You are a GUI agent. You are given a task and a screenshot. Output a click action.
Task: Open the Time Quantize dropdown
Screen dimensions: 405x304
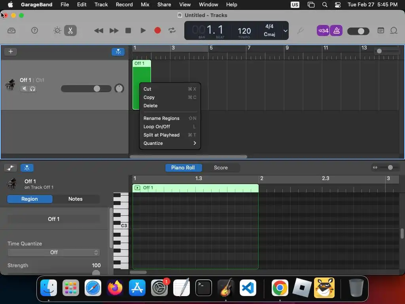(54, 252)
